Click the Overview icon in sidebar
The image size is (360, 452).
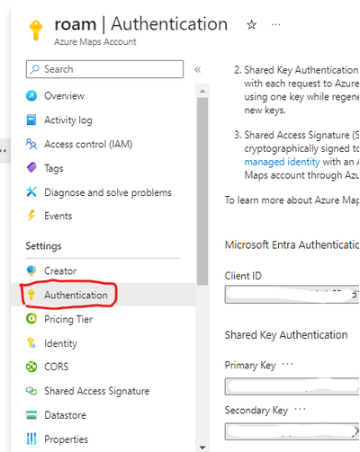point(31,96)
